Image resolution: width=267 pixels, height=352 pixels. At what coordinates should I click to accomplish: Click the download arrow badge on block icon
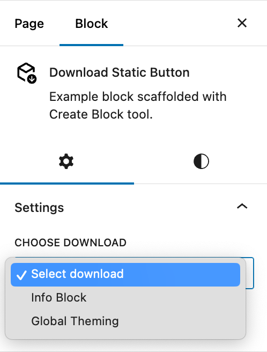[x=32, y=79]
